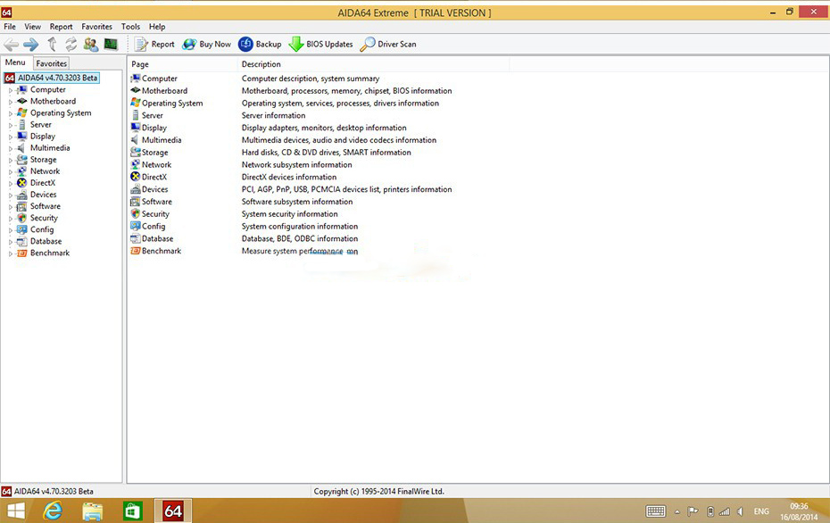Select text 'Computer description, system summary'

click(x=311, y=79)
